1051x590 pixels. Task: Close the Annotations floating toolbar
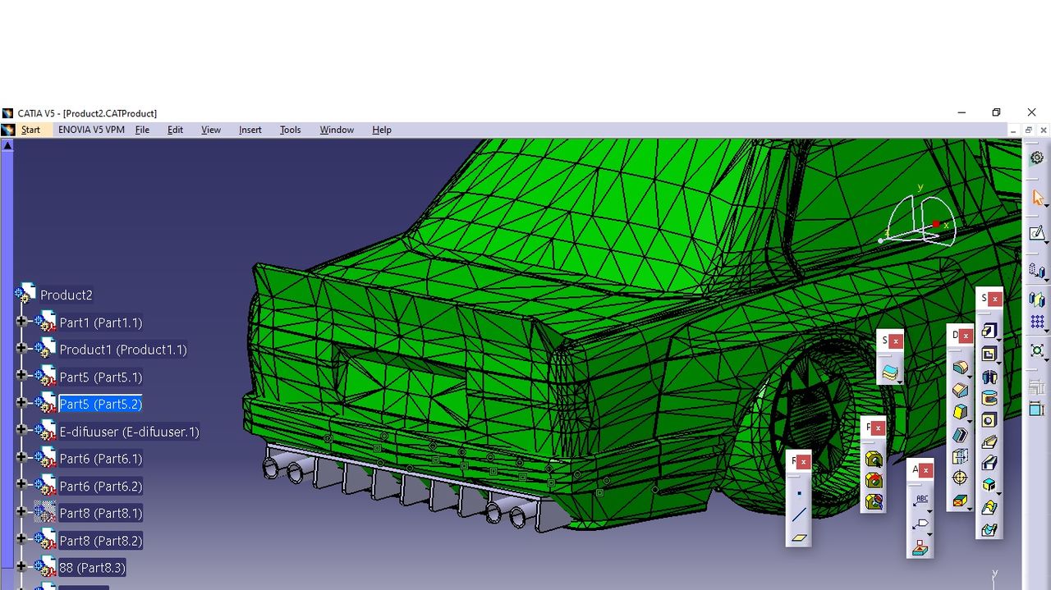(926, 470)
